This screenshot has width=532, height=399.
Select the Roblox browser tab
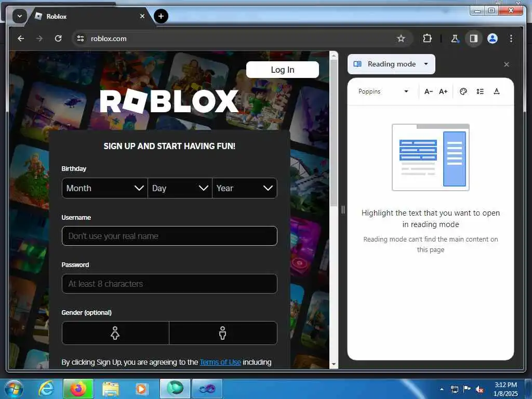tap(89, 16)
